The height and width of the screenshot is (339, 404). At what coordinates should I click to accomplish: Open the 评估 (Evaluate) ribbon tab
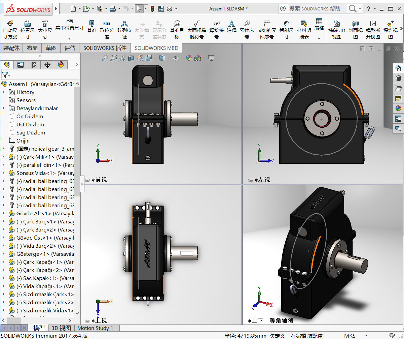tap(70, 48)
